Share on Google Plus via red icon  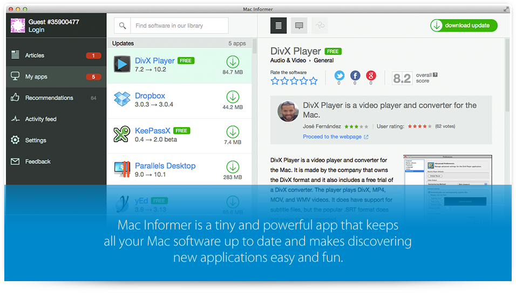click(371, 75)
